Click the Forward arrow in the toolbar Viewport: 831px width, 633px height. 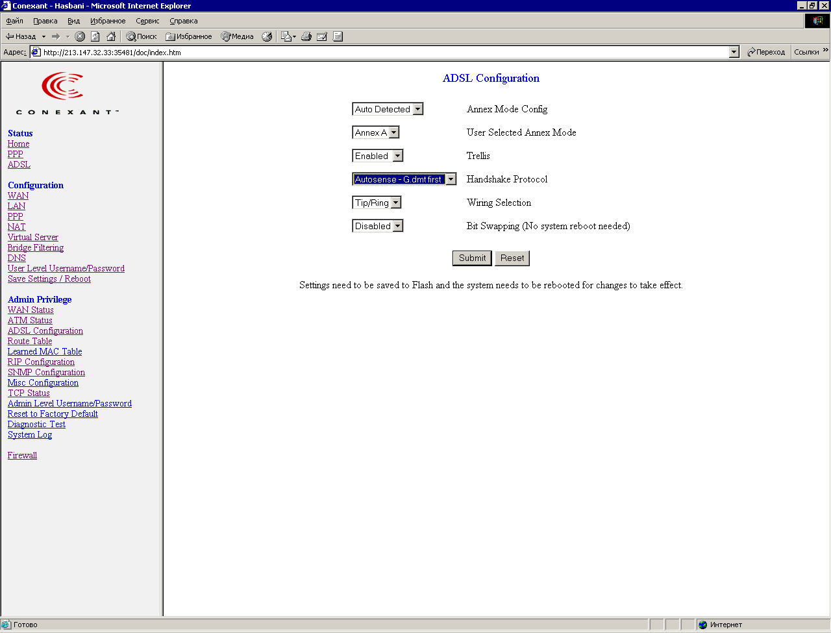[x=56, y=36]
